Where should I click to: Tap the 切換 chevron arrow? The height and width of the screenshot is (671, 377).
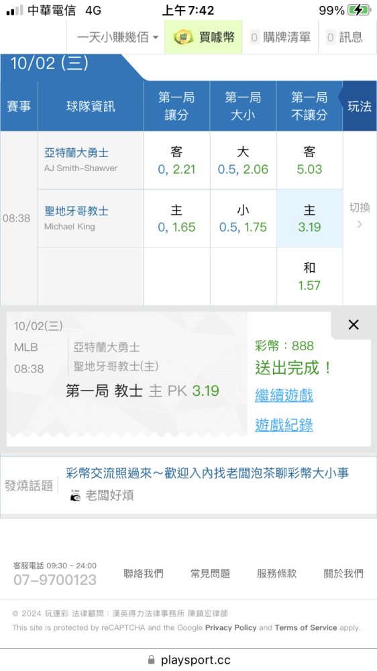click(x=360, y=224)
